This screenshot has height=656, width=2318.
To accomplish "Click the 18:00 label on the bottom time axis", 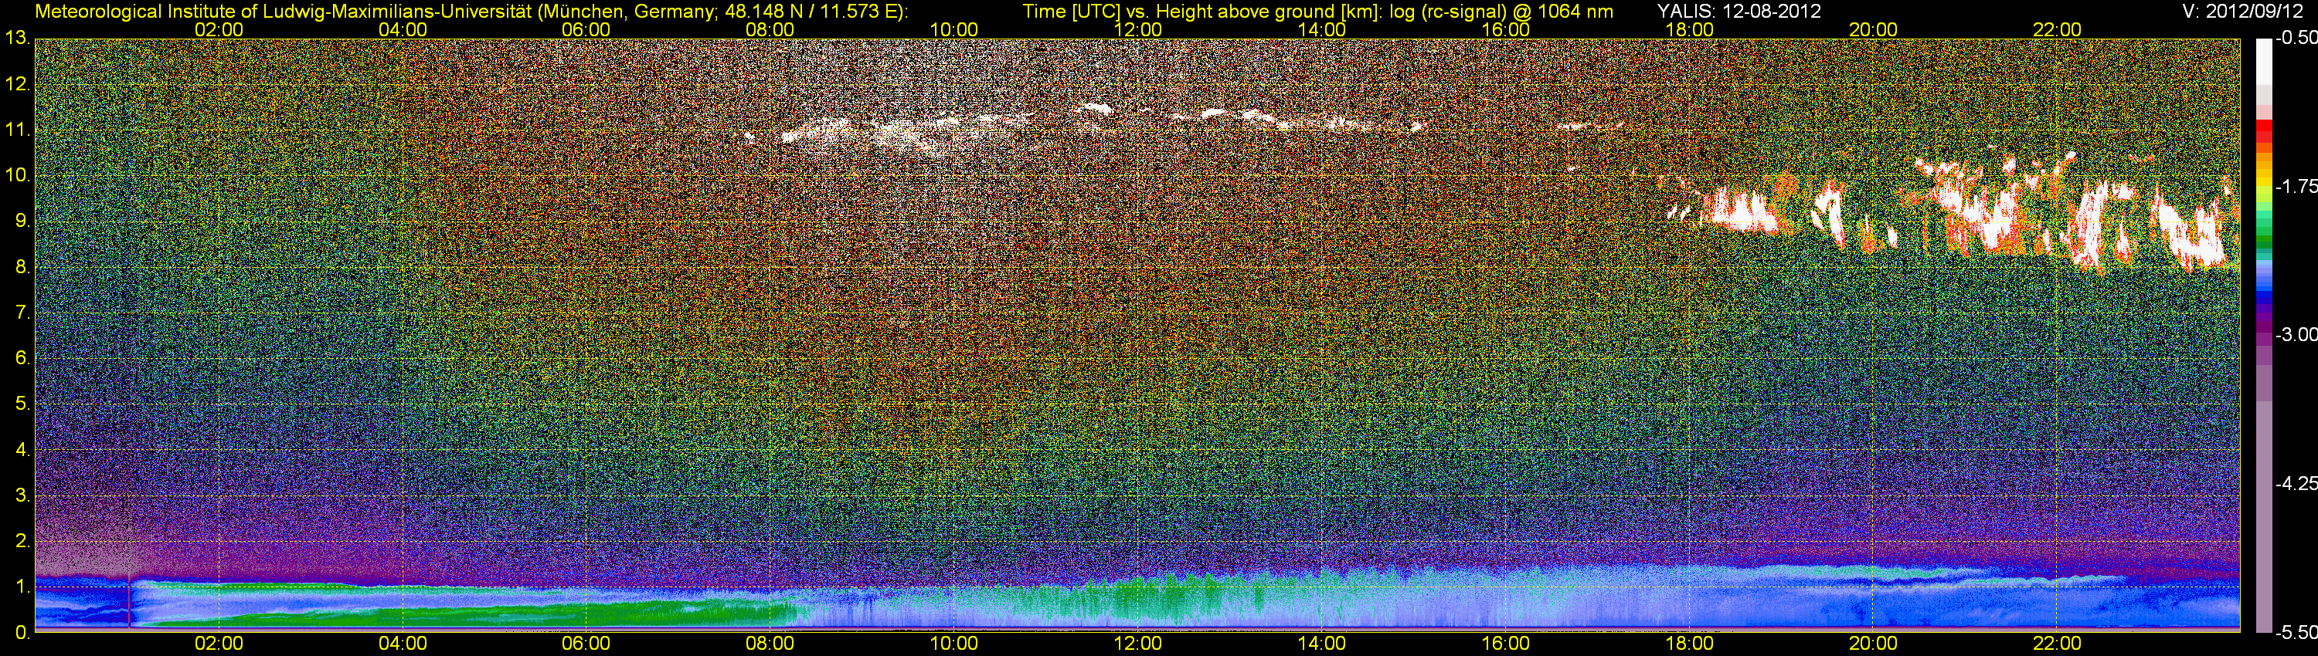I will 1689,644.
